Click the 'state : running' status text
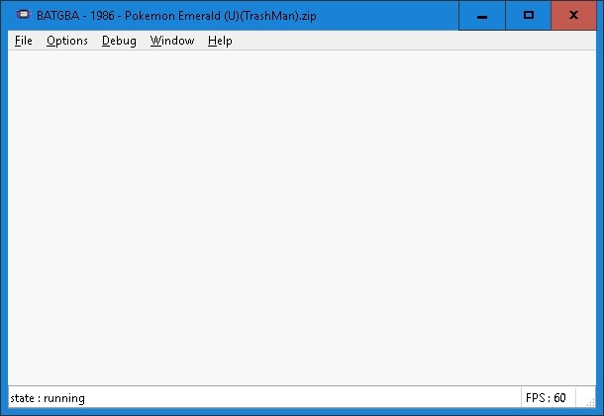This screenshot has height=416, width=604. point(48,398)
